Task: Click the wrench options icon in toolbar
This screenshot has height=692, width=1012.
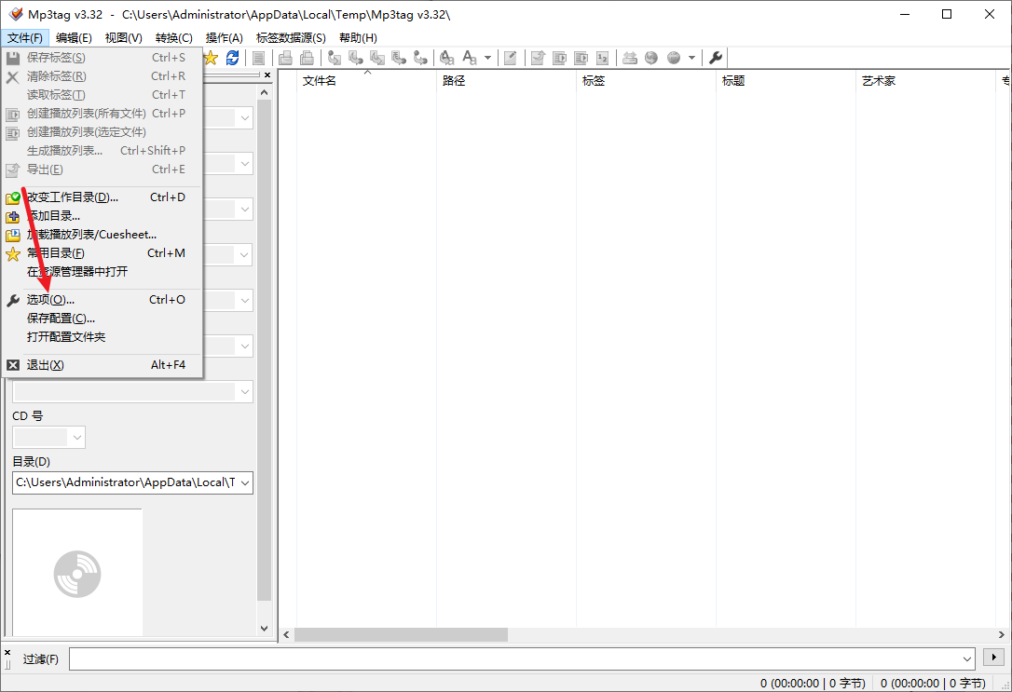Action: tap(716, 58)
